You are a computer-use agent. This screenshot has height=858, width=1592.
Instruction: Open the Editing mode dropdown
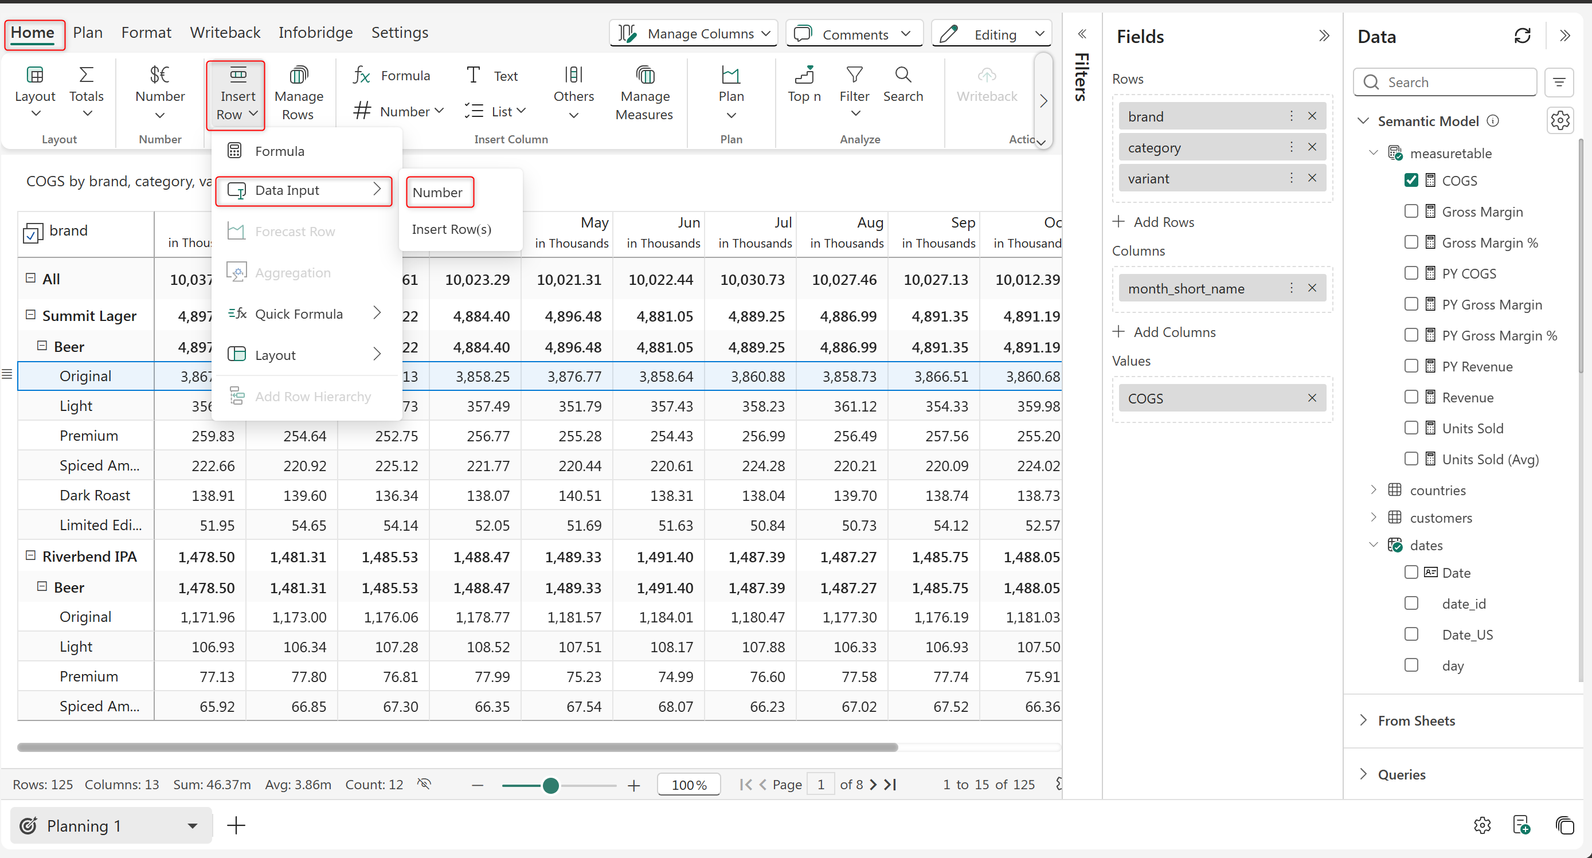[x=1039, y=34]
